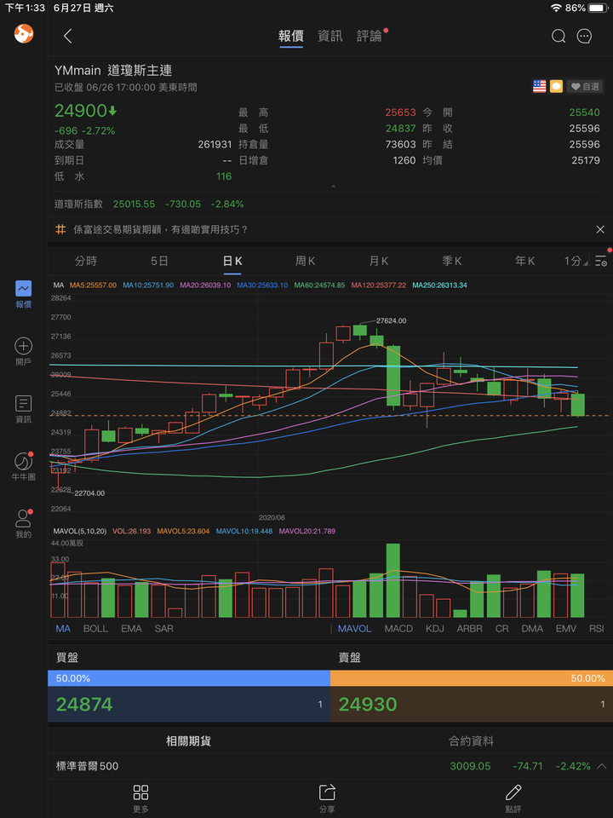This screenshot has width=613, height=818.
Task: Tap the Futu bull logo icon
Action: pyautogui.click(x=24, y=34)
